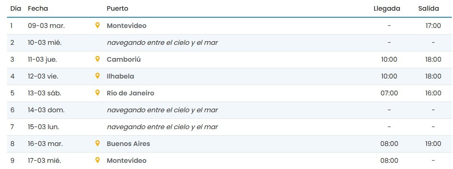This screenshot has width=453, height=169.
Task: Click the Fecha column header
Action: pos(38,8)
